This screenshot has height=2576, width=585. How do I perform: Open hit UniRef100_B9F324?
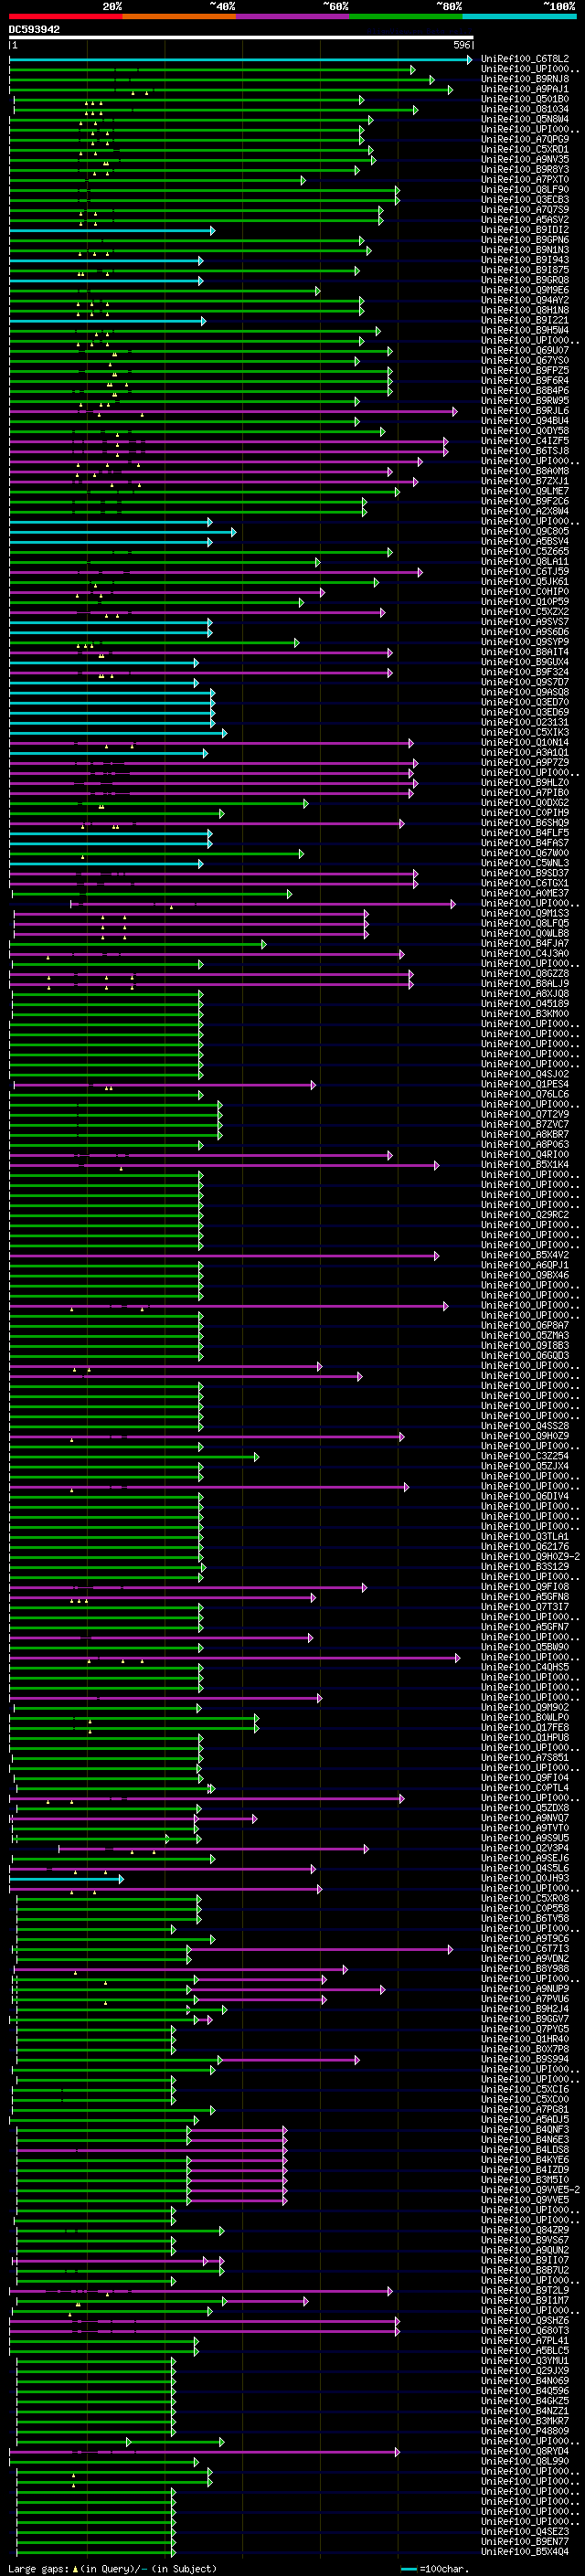pyautogui.click(x=525, y=672)
